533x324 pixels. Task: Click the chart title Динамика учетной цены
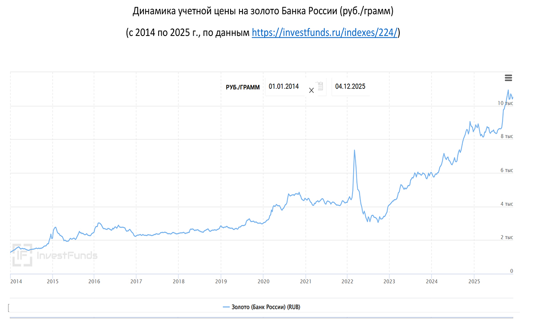263,11
